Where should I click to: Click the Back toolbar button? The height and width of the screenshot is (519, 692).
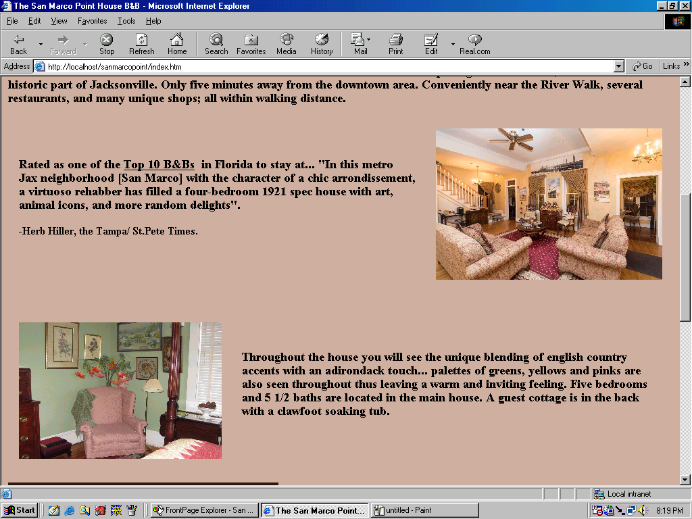click(x=18, y=44)
